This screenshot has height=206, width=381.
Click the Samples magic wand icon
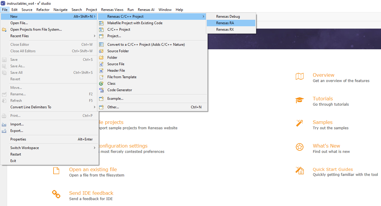[x=300, y=123]
